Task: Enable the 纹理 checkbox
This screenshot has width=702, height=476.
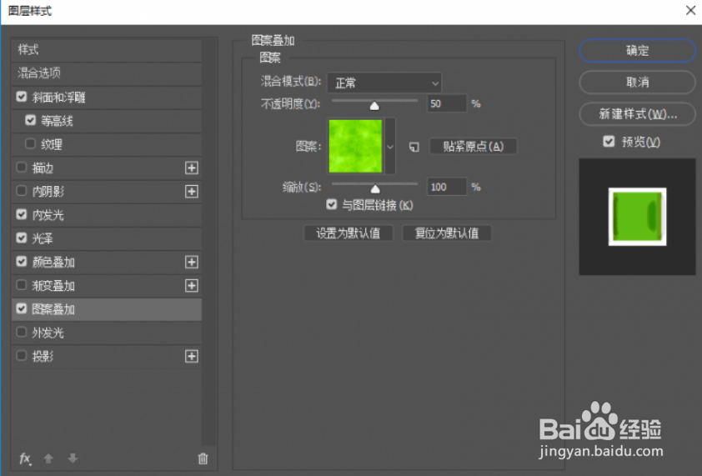Action: pos(31,143)
